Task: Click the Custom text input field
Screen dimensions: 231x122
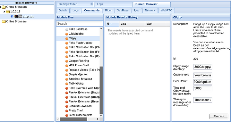Action: [x=203, y=75]
